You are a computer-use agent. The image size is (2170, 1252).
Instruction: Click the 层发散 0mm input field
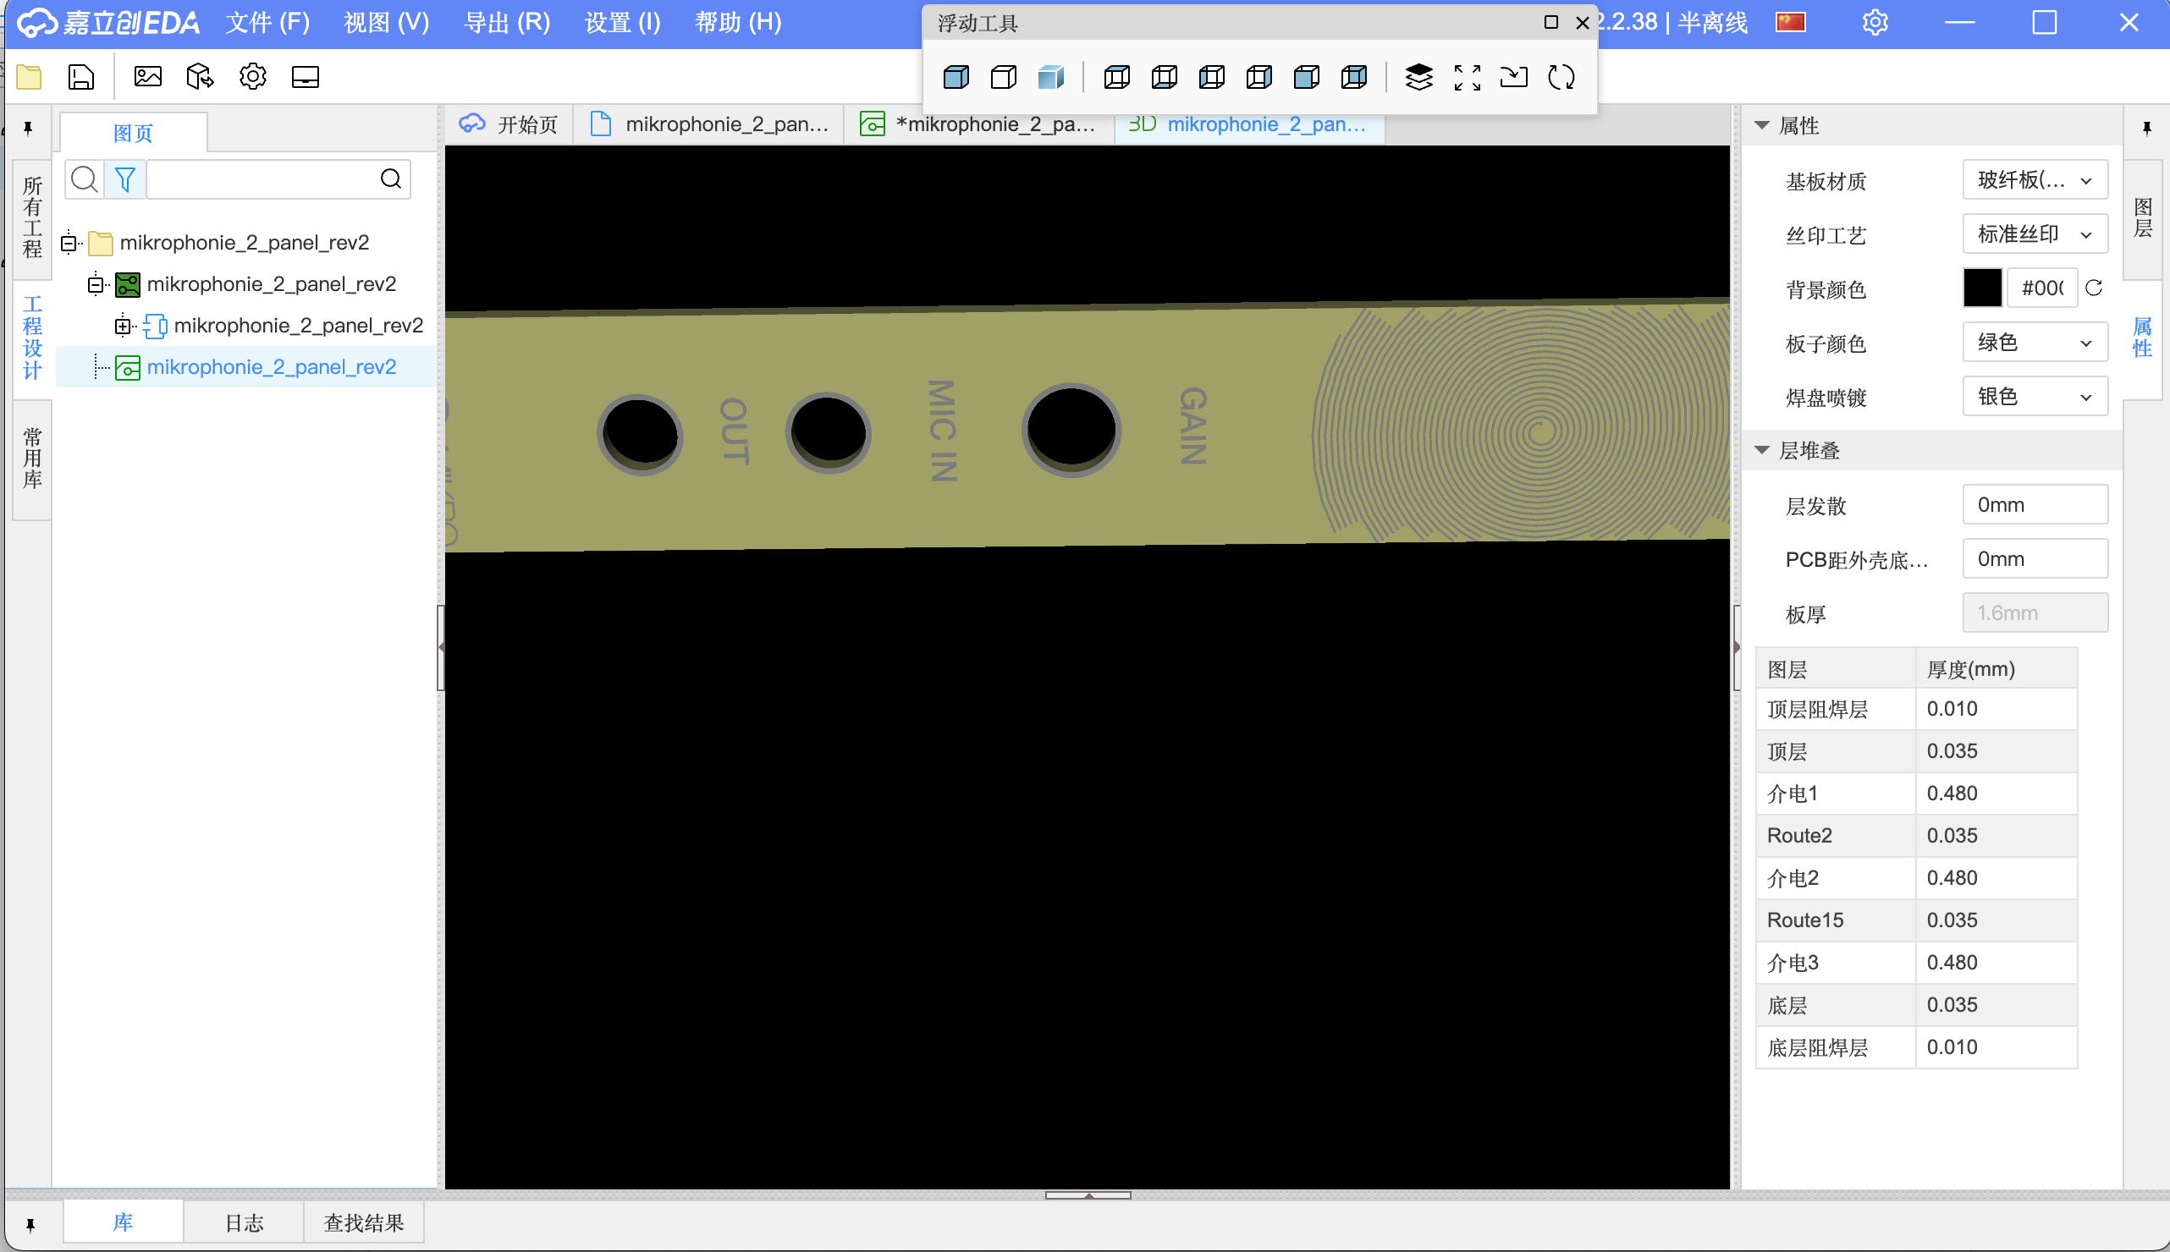[2034, 505]
